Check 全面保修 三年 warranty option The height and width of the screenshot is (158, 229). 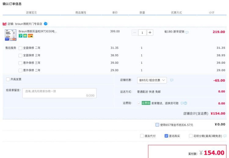click(x=20, y=56)
